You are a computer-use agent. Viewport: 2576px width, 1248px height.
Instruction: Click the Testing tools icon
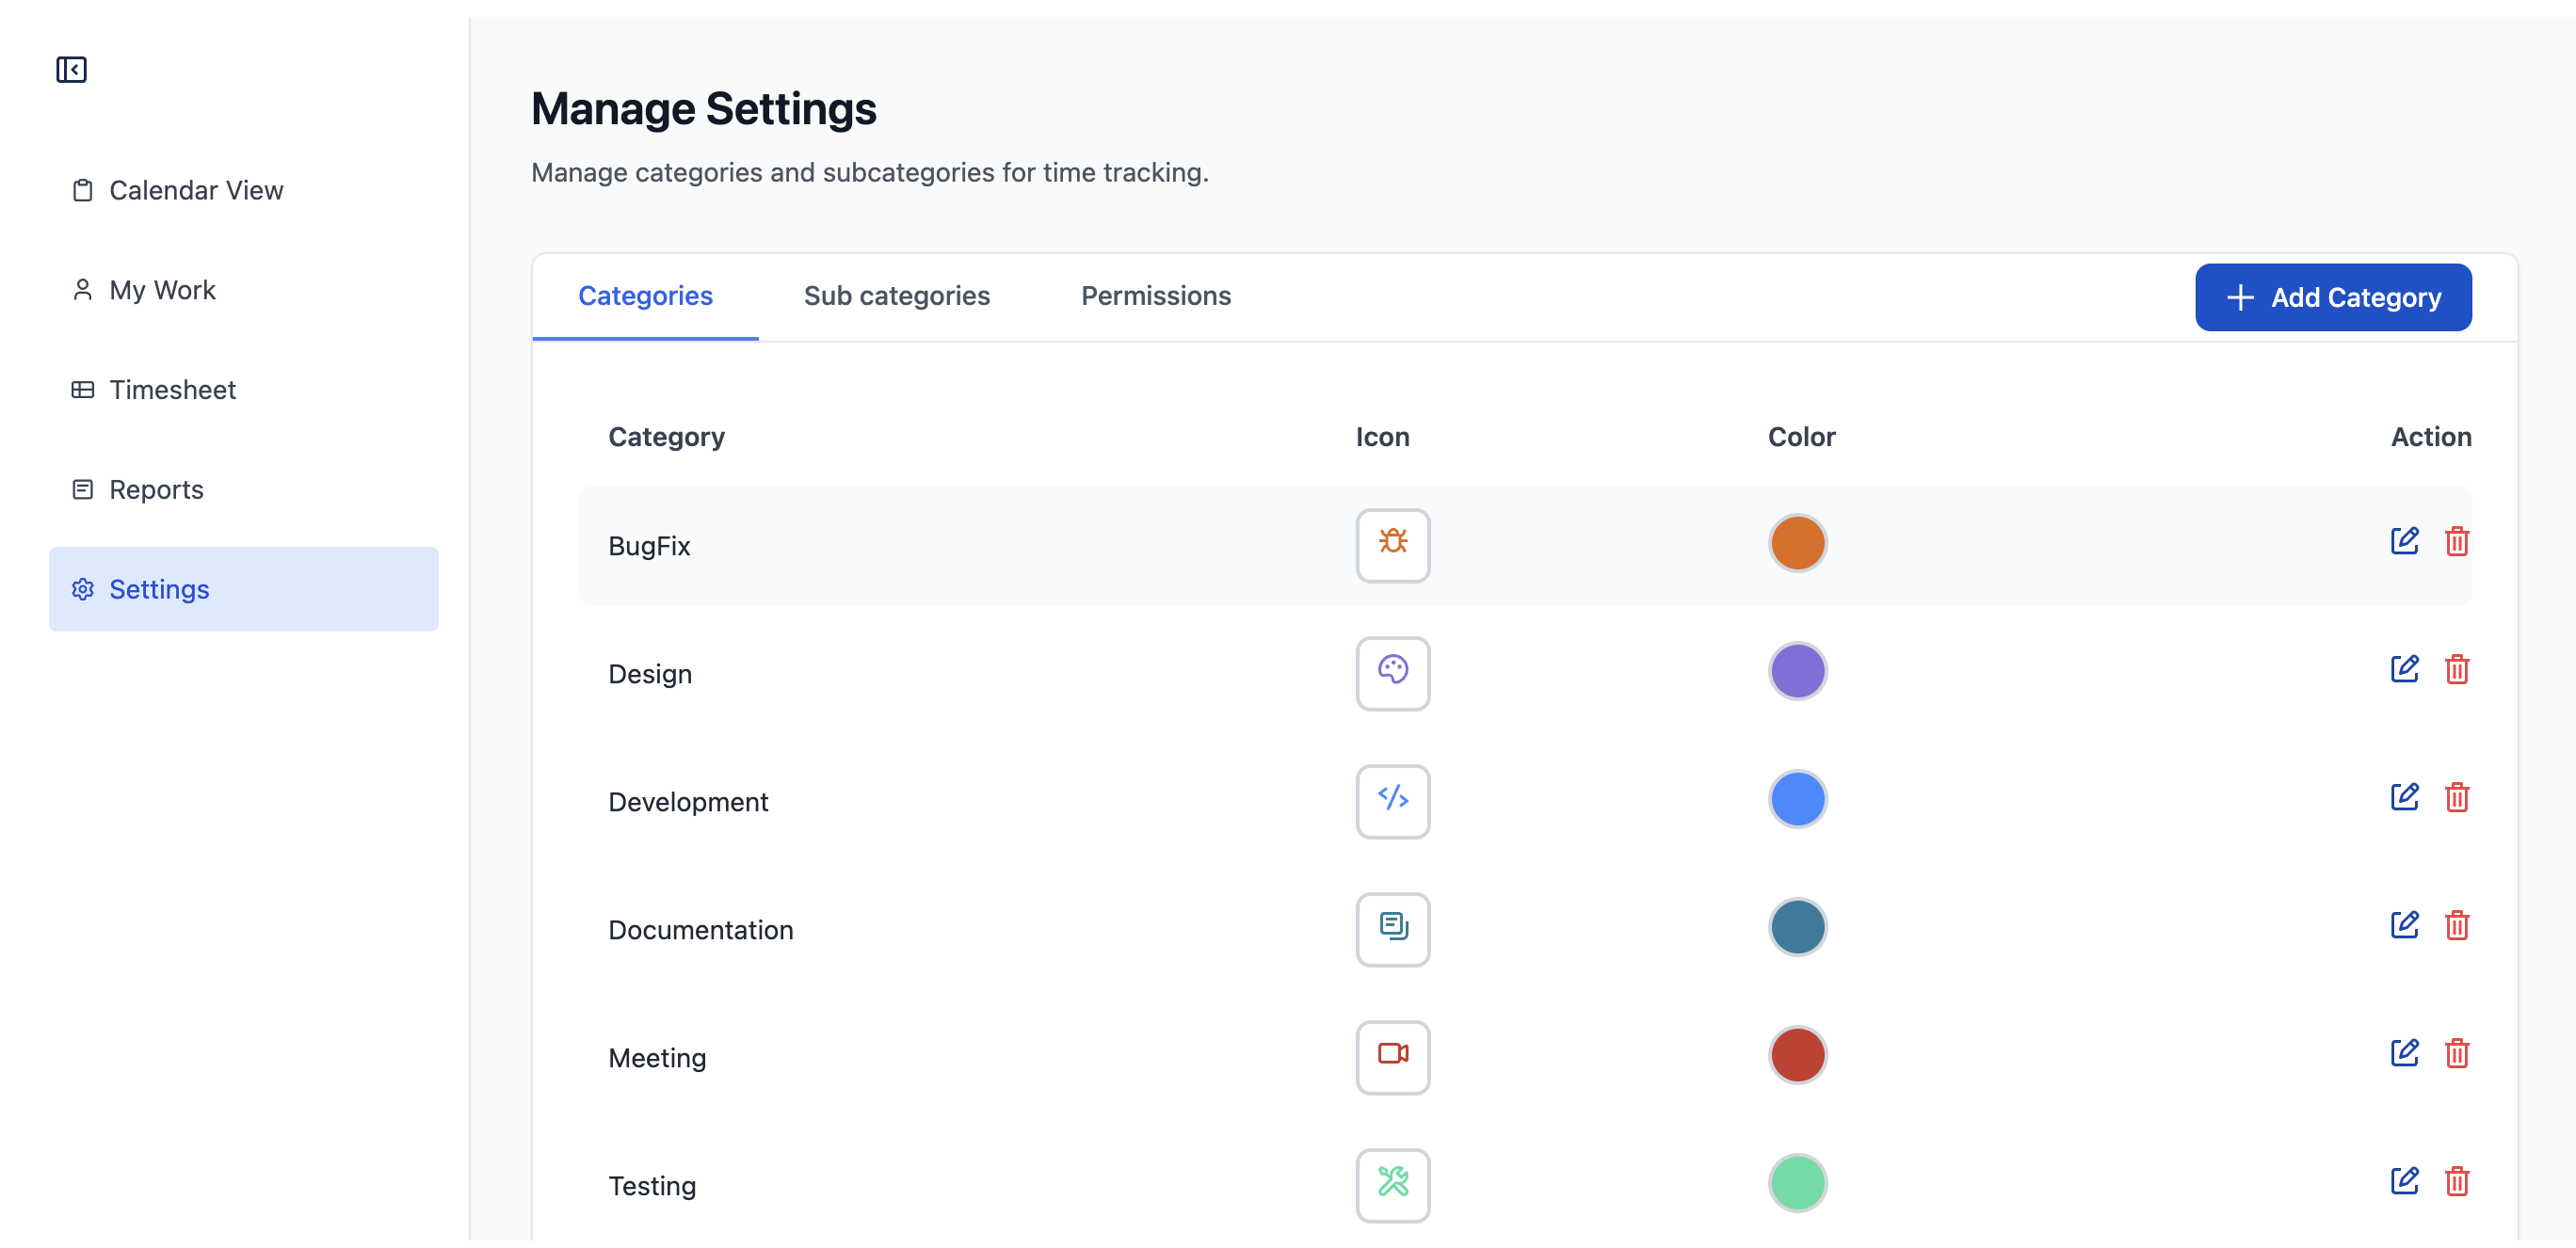click(1392, 1185)
